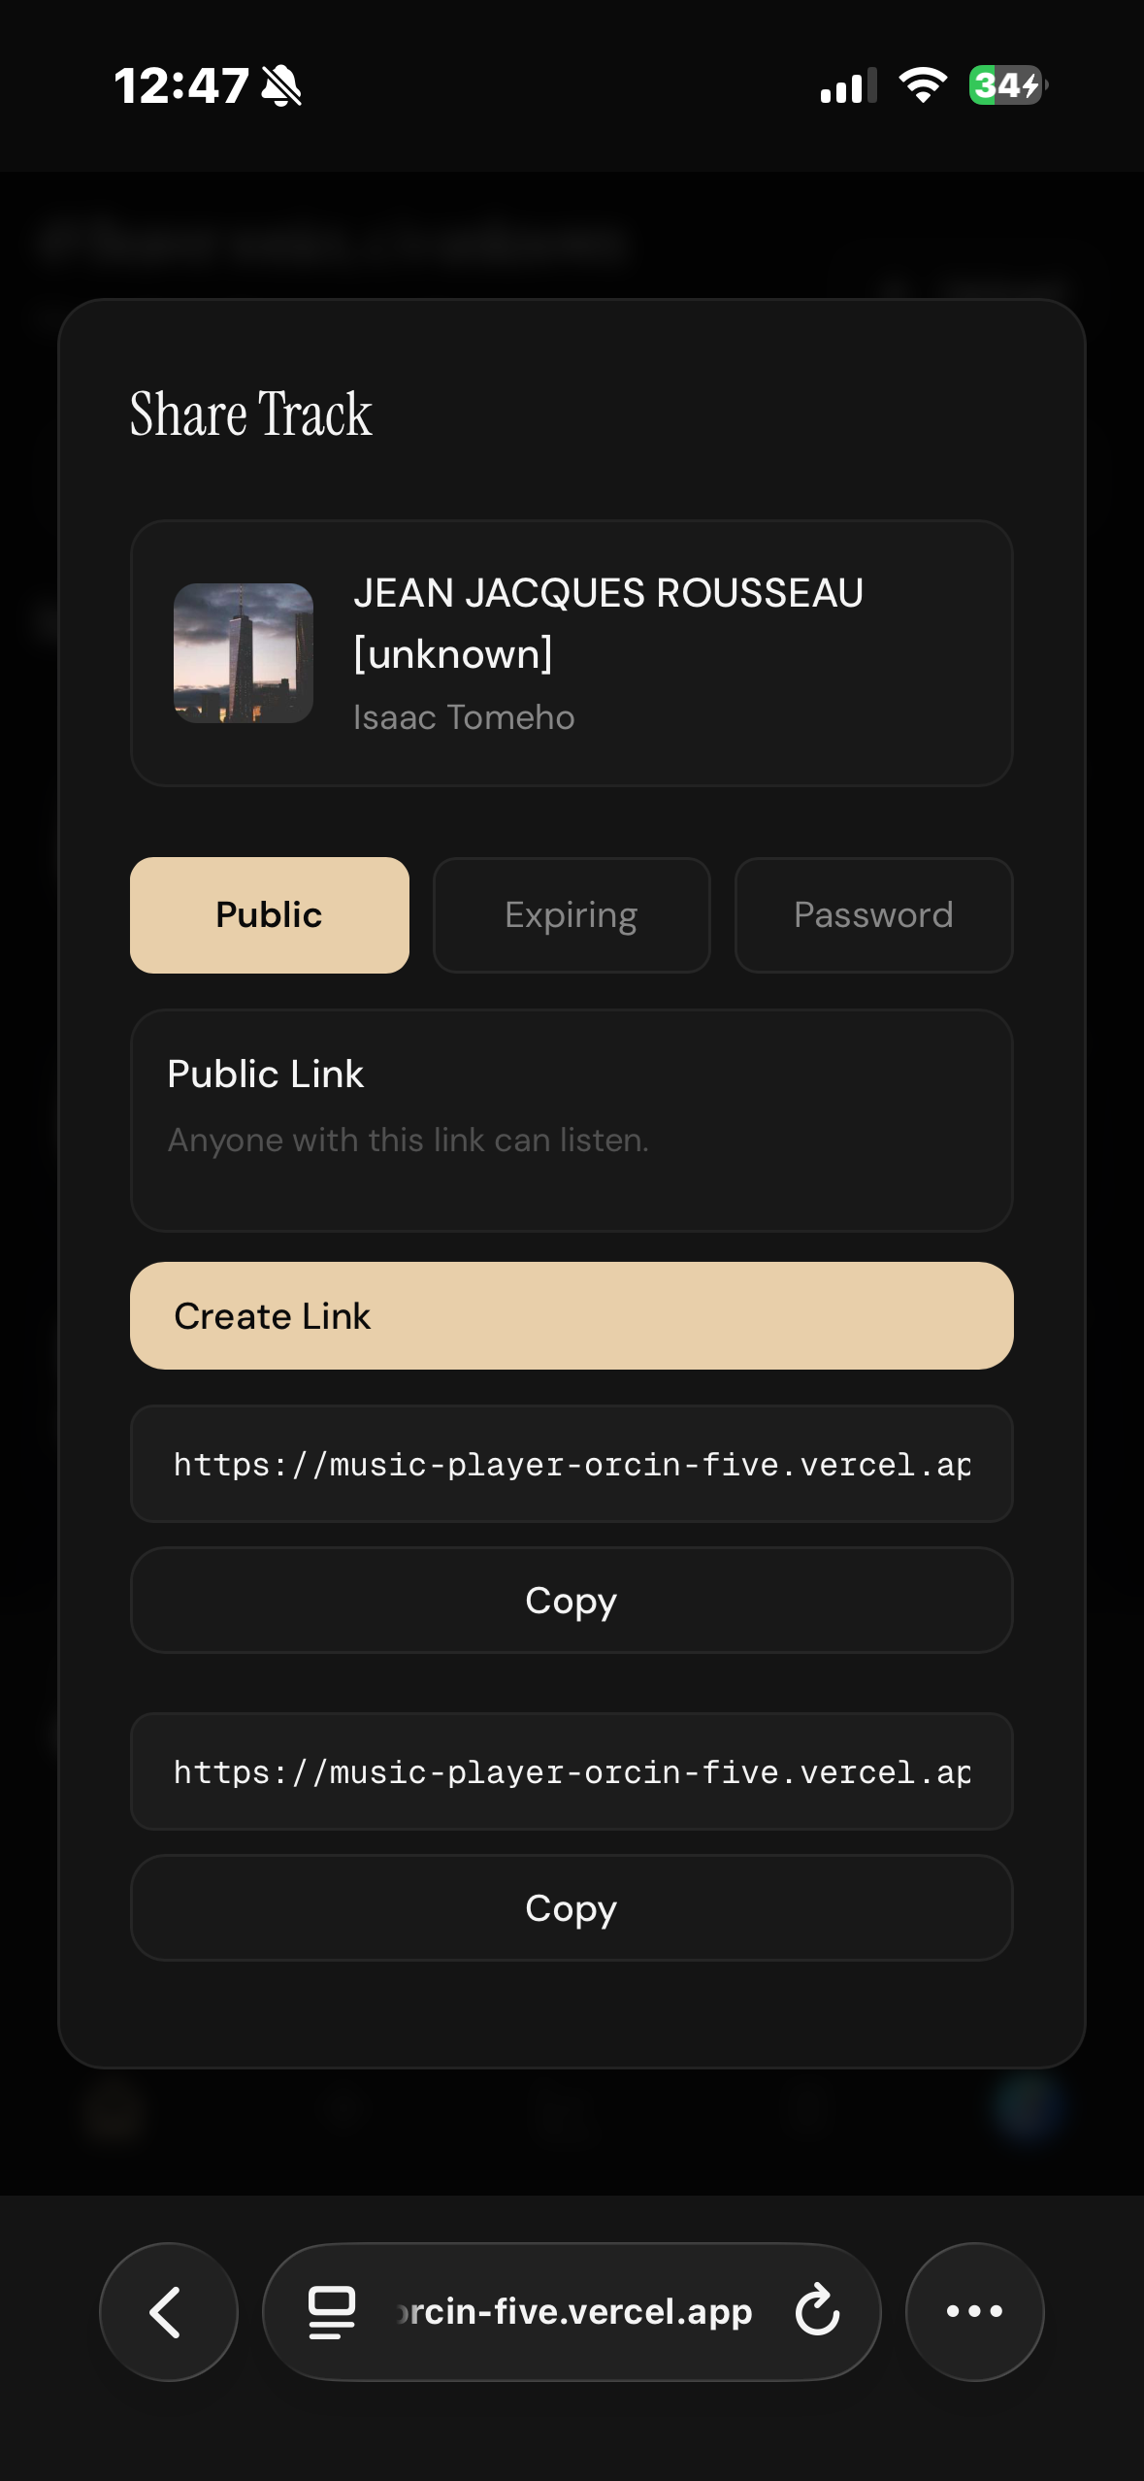
Task: Tap the Wi-Fi status icon
Action: coord(922,85)
